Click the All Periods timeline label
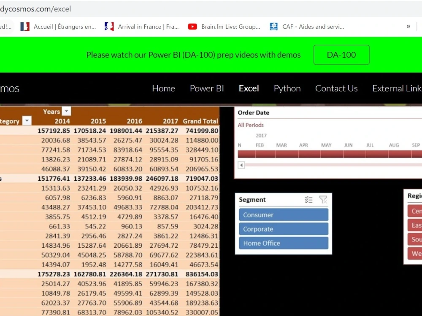This screenshot has width=422, height=316. (x=251, y=125)
